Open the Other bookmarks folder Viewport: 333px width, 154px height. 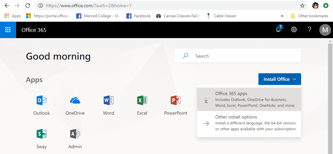click(x=310, y=16)
